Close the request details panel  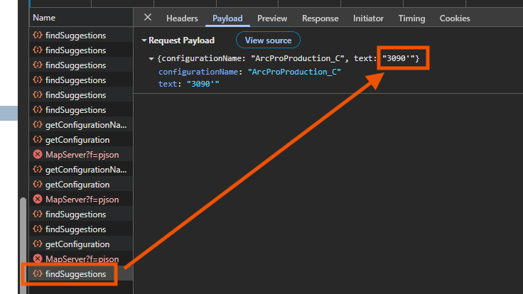point(148,18)
